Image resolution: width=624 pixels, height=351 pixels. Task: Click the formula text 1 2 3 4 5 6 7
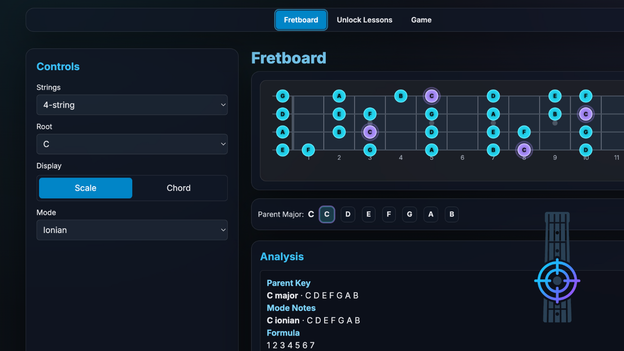pos(291,345)
